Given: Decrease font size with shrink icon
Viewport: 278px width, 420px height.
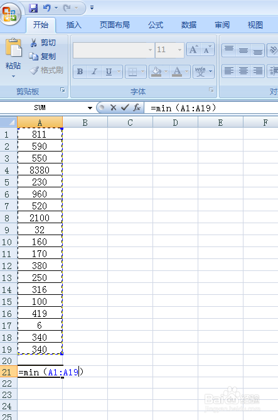Looking at the screenshot, I should click(208, 50).
